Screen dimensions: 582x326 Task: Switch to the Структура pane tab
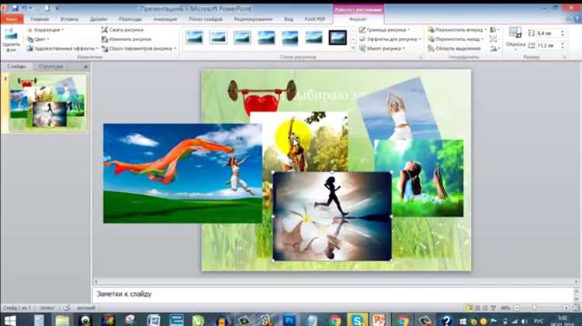[51, 67]
